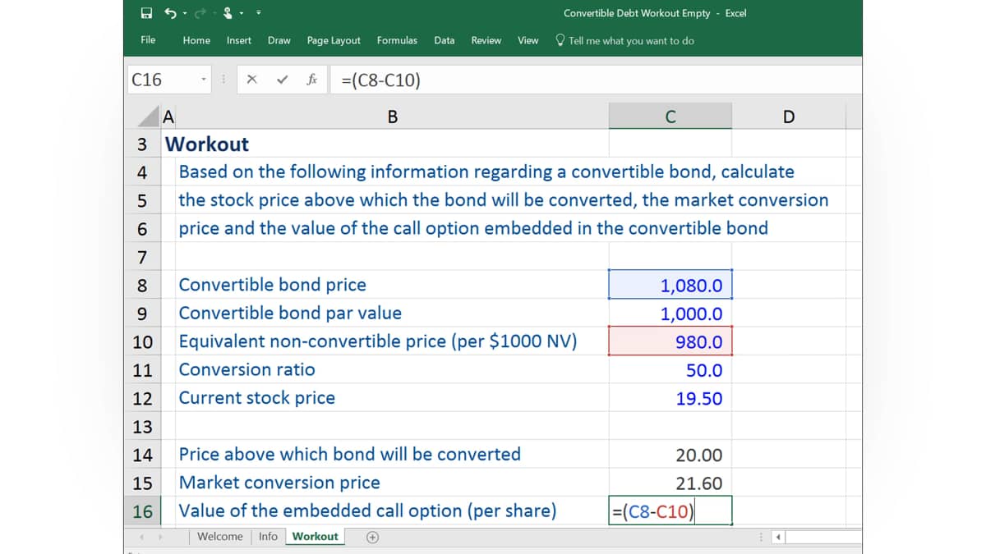Select column D header
986x554 pixels.
click(x=789, y=117)
